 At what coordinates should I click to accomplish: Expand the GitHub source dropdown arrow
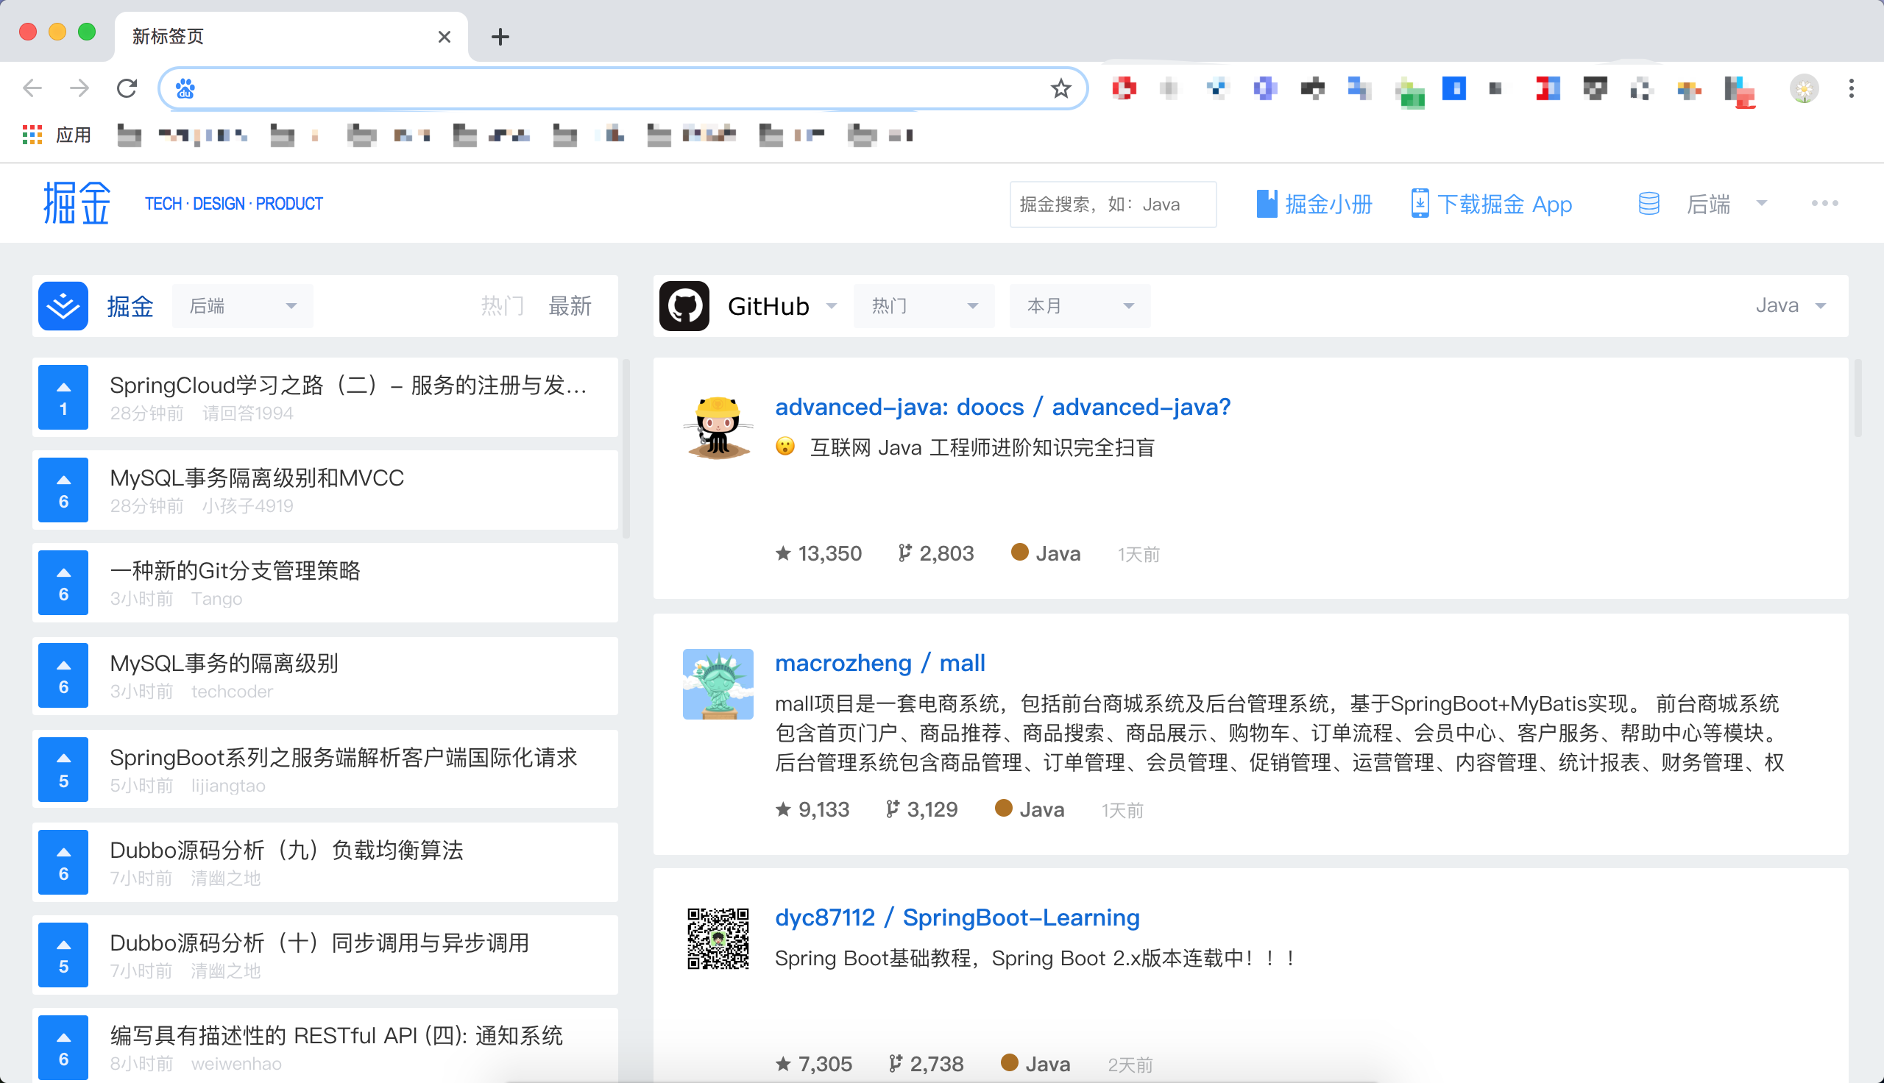pyautogui.click(x=832, y=306)
